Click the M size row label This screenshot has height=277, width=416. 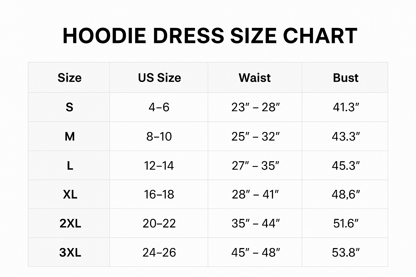pyautogui.click(x=70, y=137)
